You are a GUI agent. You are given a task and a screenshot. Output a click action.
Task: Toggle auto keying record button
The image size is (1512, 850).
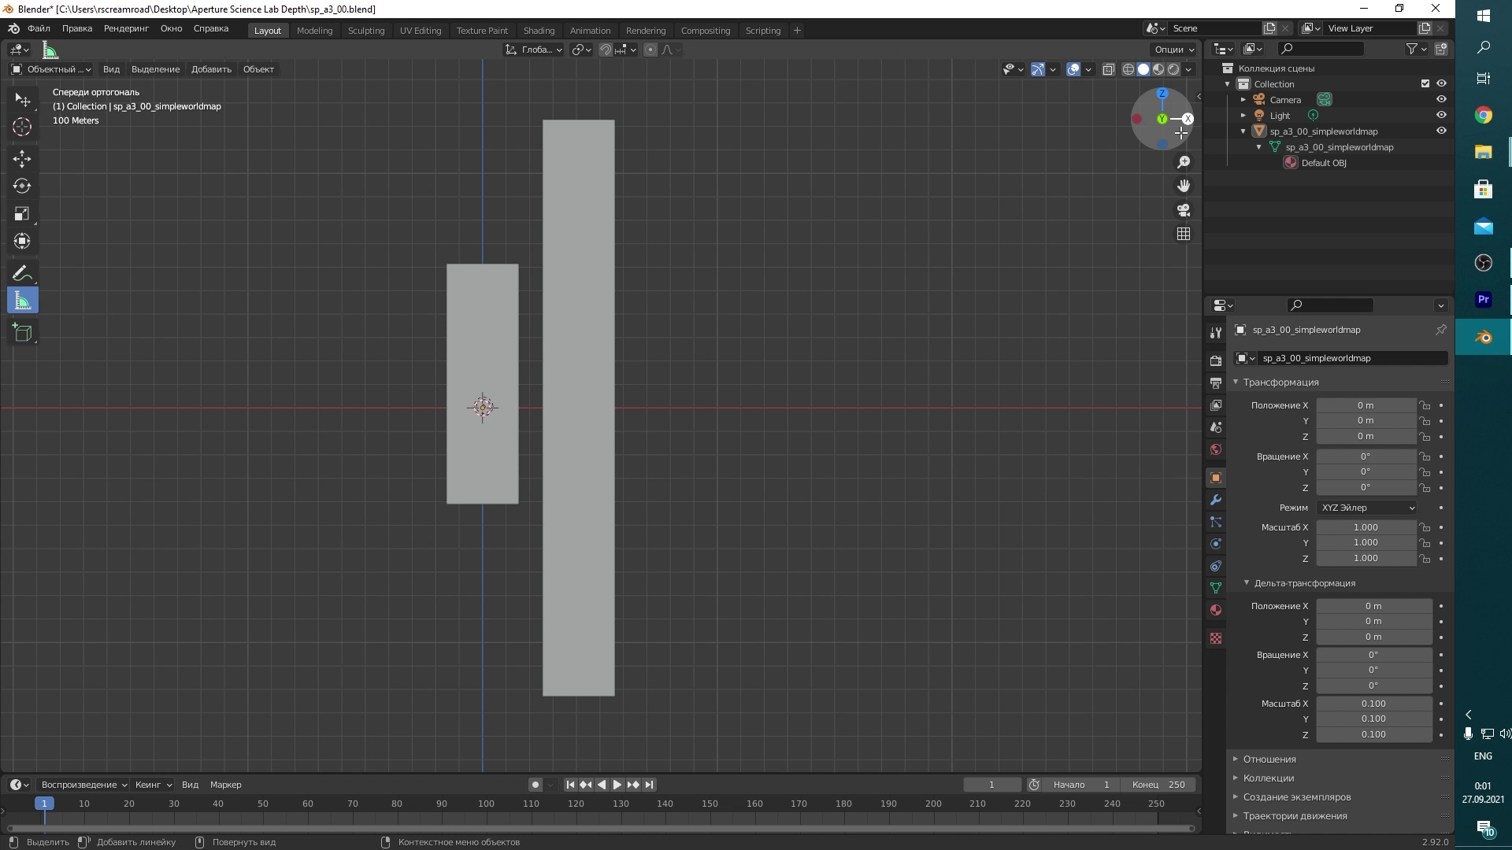[535, 785]
